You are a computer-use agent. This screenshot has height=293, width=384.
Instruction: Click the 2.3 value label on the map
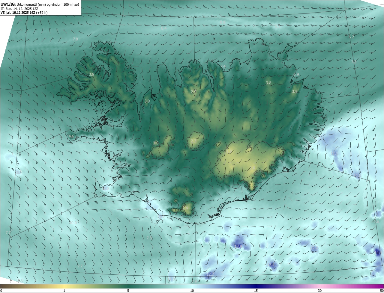(193, 141)
